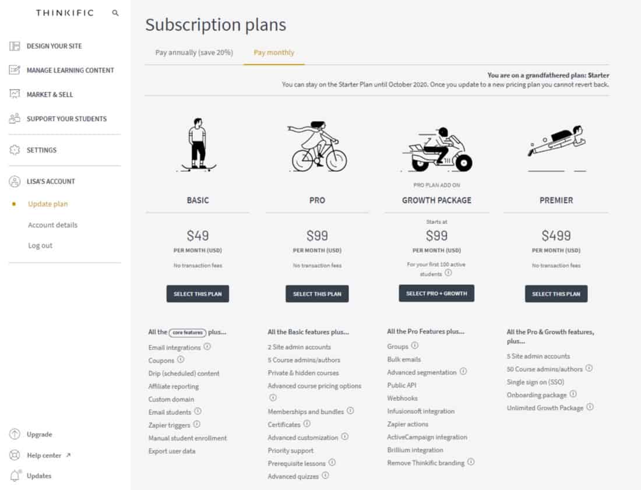This screenshot has width=641, height=490.
Task: Click Select Pro + Growth button
Action: pos(436,294)
